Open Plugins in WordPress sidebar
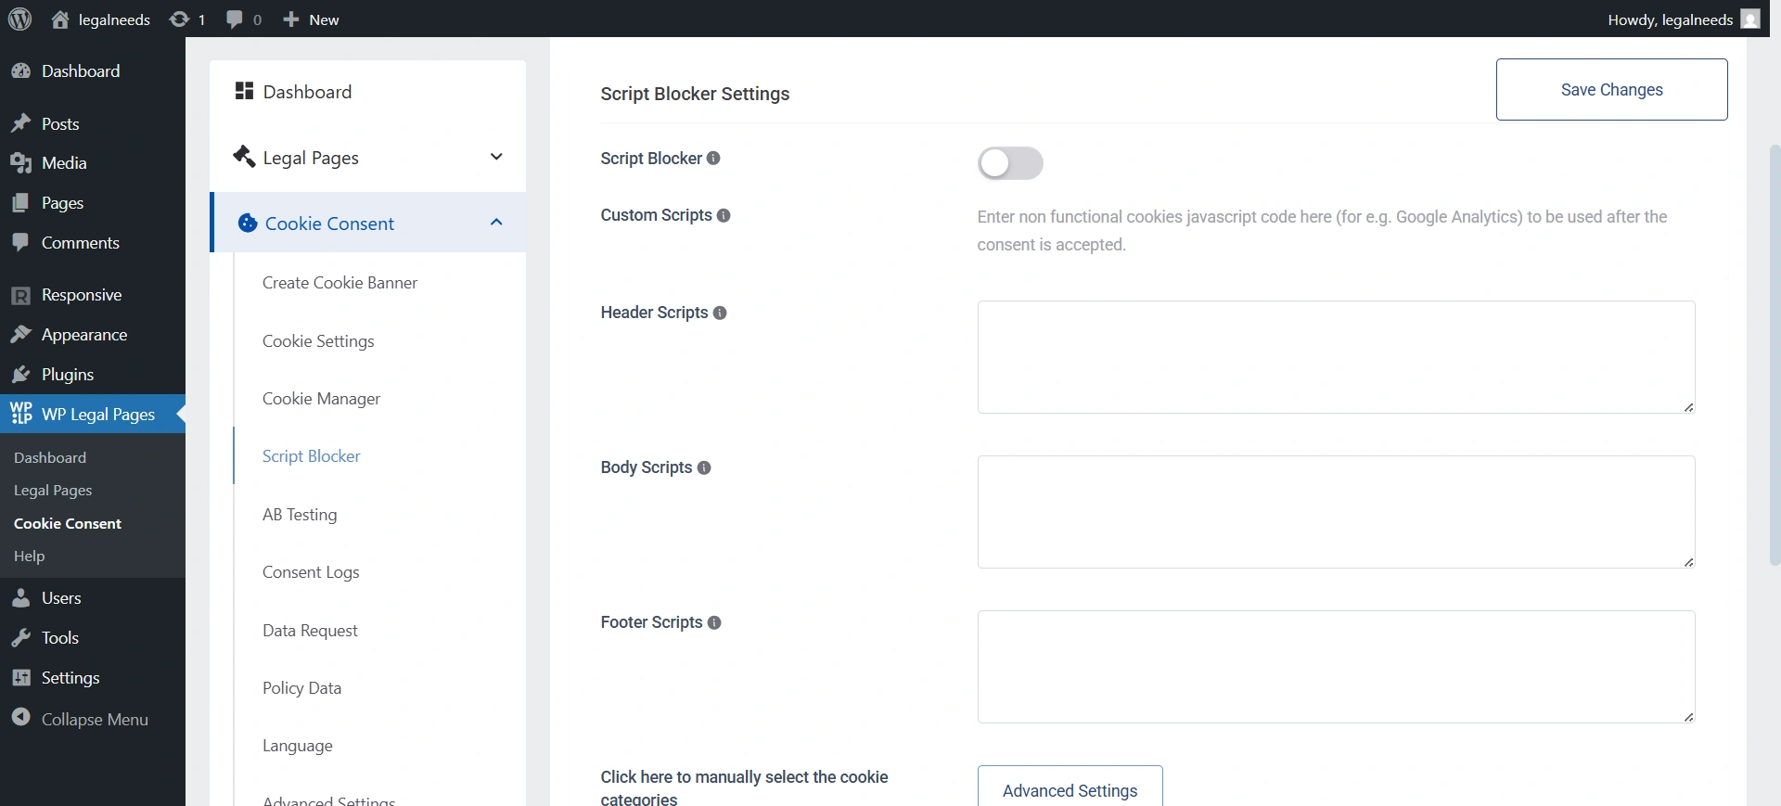1781x806 pixels. click(68, 375)
